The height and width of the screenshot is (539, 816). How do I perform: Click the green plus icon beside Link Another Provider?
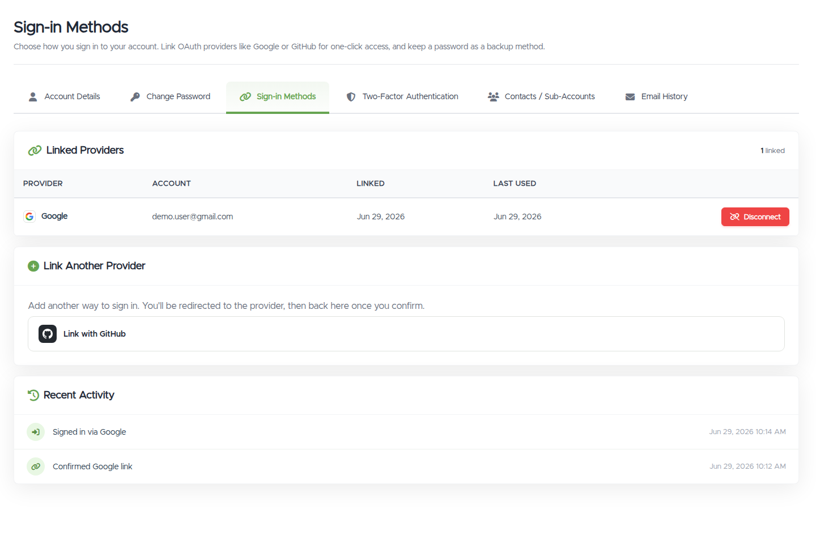[33, 266]
